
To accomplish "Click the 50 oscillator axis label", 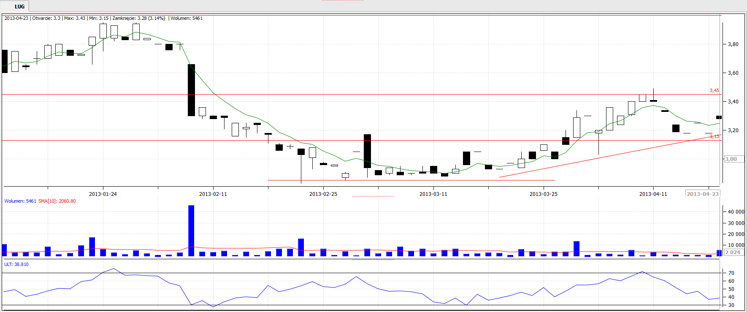I will [731, 289].
